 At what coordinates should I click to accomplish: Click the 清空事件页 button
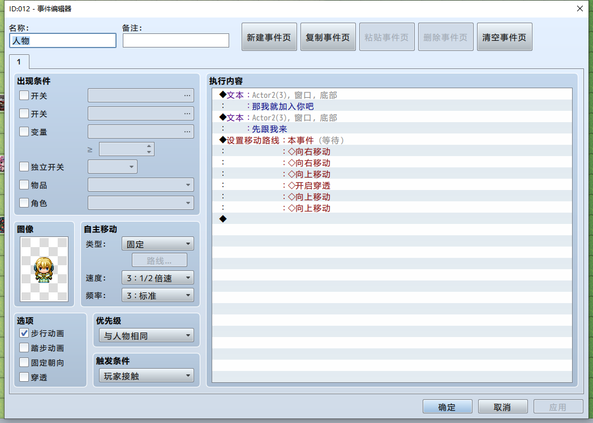point(505,37)
